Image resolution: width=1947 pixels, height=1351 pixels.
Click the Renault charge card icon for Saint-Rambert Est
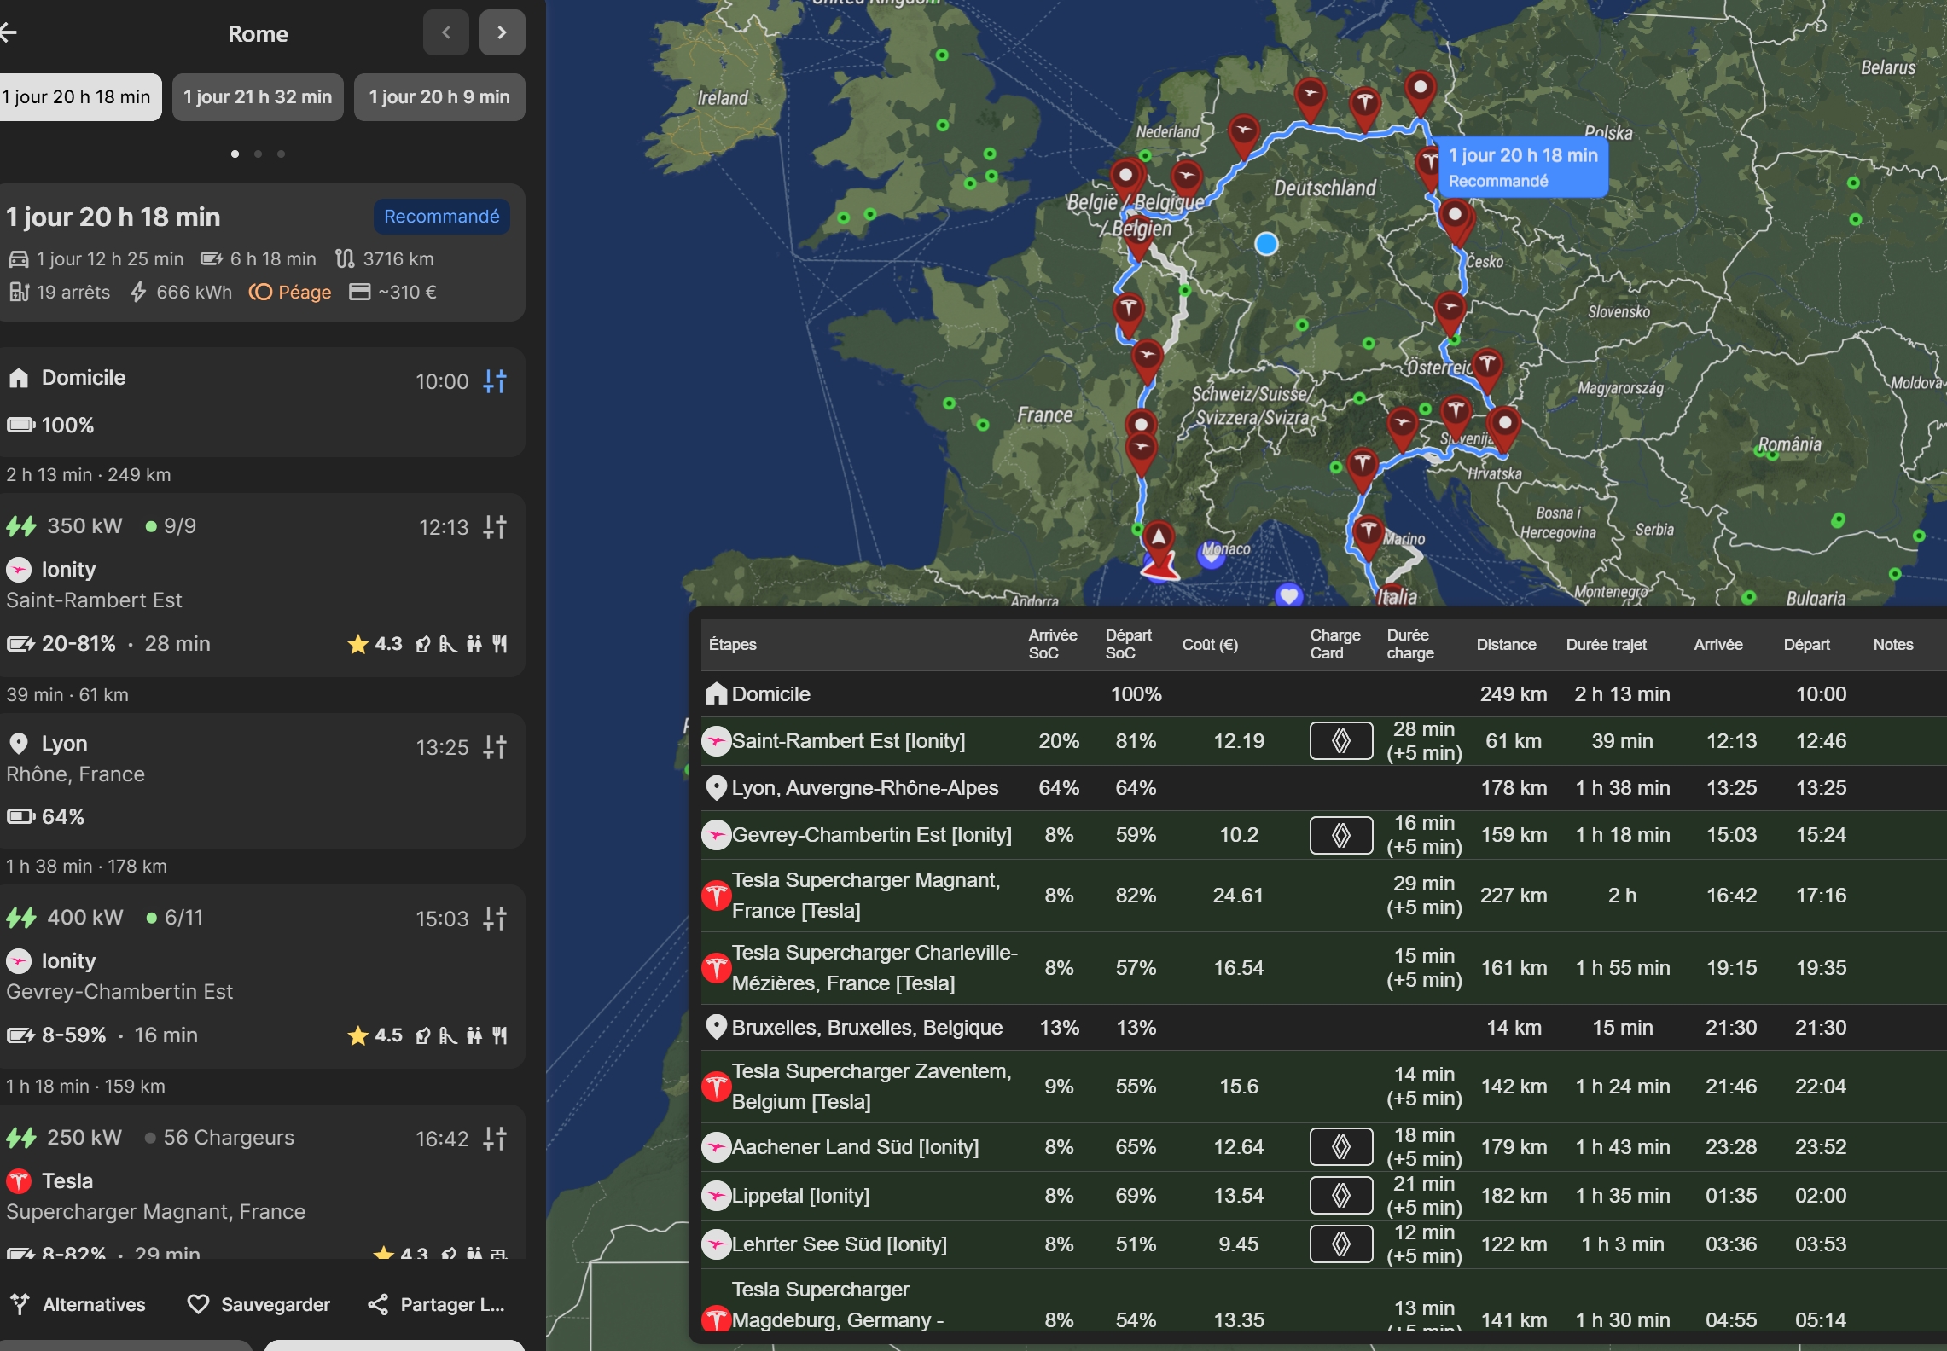1340,741
